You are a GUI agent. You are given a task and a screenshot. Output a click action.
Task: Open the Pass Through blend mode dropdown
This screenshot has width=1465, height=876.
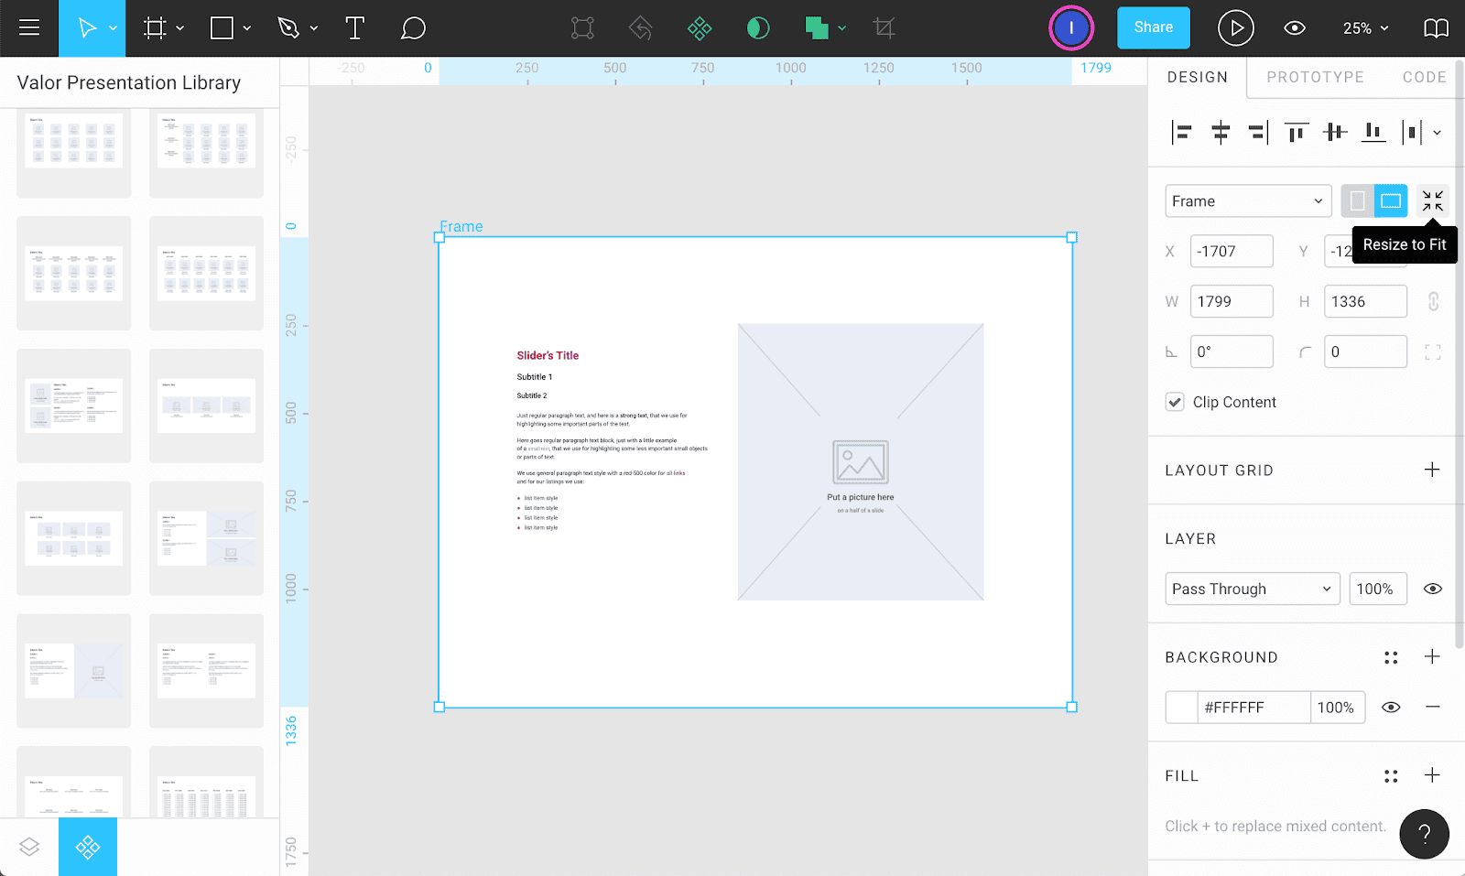pyautogui.click(x=1252, y=589)
